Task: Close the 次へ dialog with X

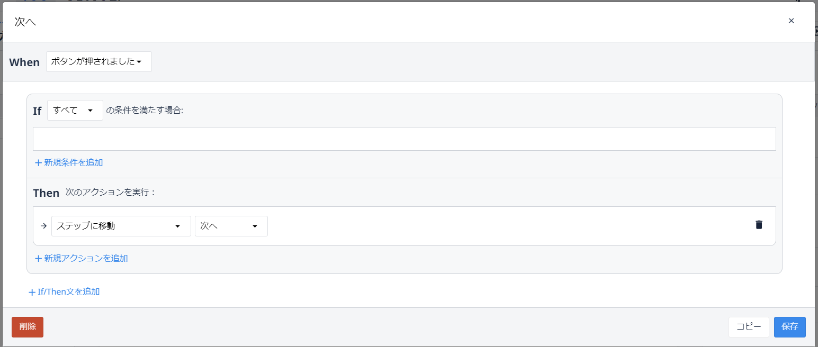Action: 791,21
